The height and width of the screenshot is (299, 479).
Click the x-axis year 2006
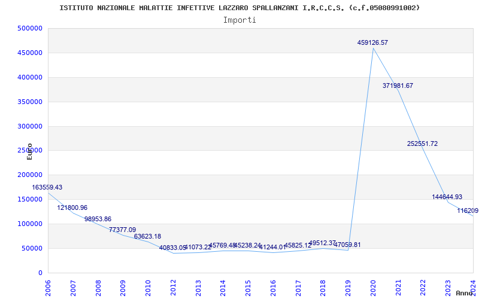tap(48, 288)
